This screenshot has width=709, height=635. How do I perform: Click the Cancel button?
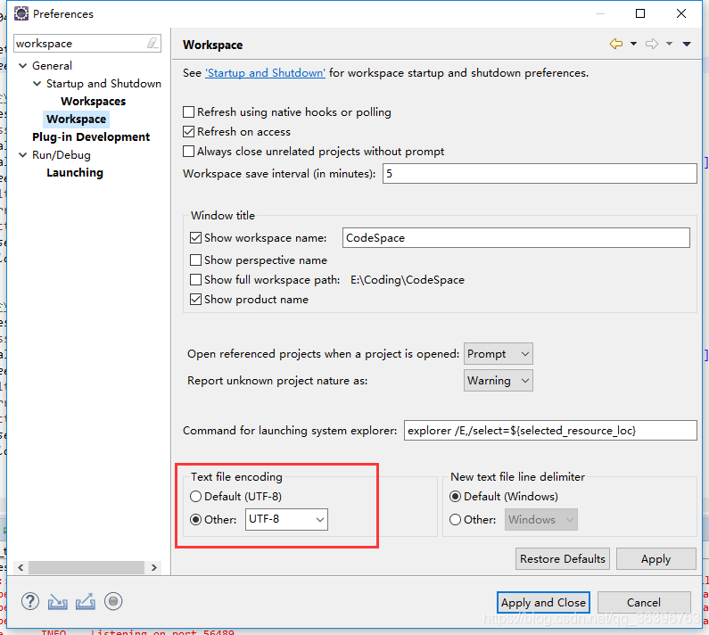click(643, 602)
